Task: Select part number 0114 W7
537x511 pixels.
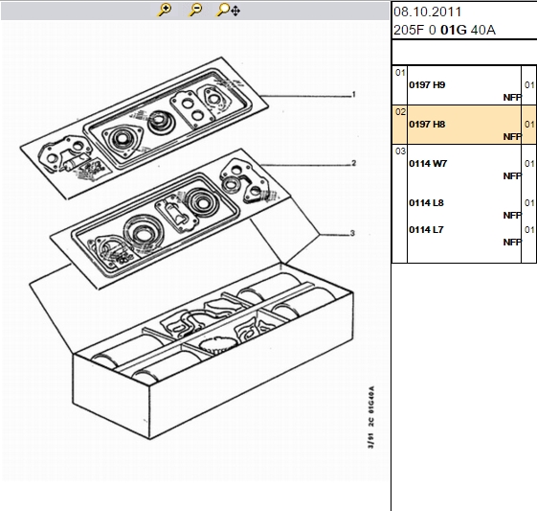Action: 428,164
